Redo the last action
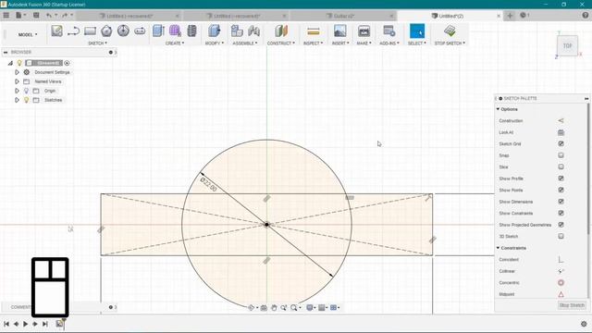 click(x=65, y=15)
